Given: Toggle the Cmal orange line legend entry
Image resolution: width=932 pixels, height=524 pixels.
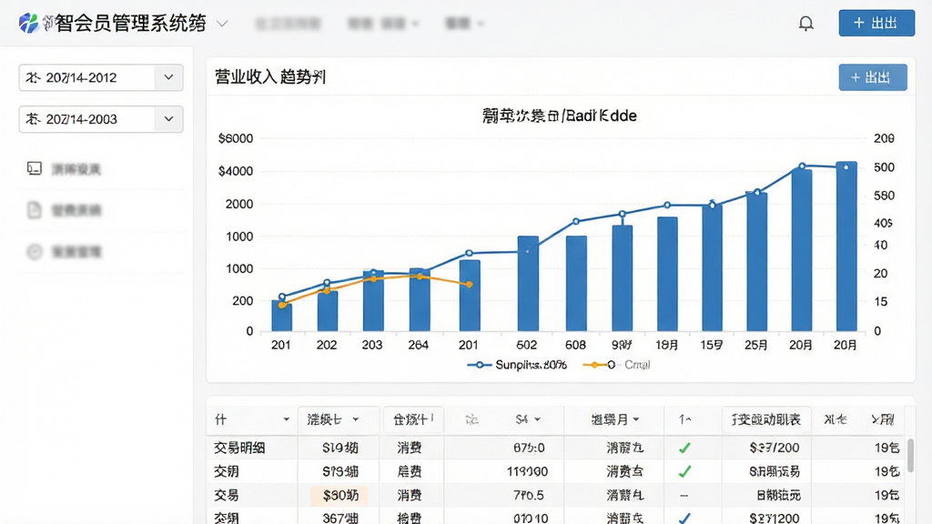Looking at the screenshot, I should coord(616,364).
